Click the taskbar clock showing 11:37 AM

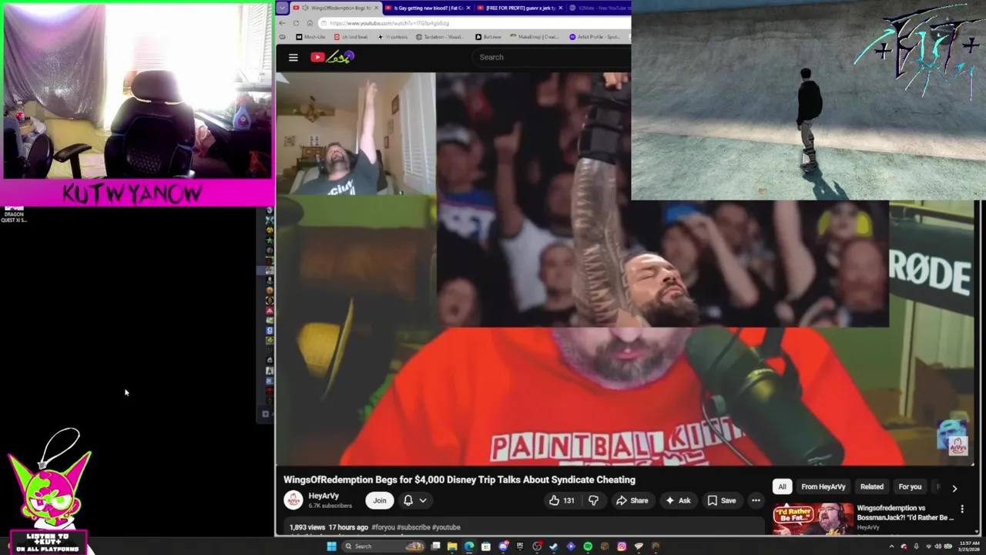tap(969, 547)
